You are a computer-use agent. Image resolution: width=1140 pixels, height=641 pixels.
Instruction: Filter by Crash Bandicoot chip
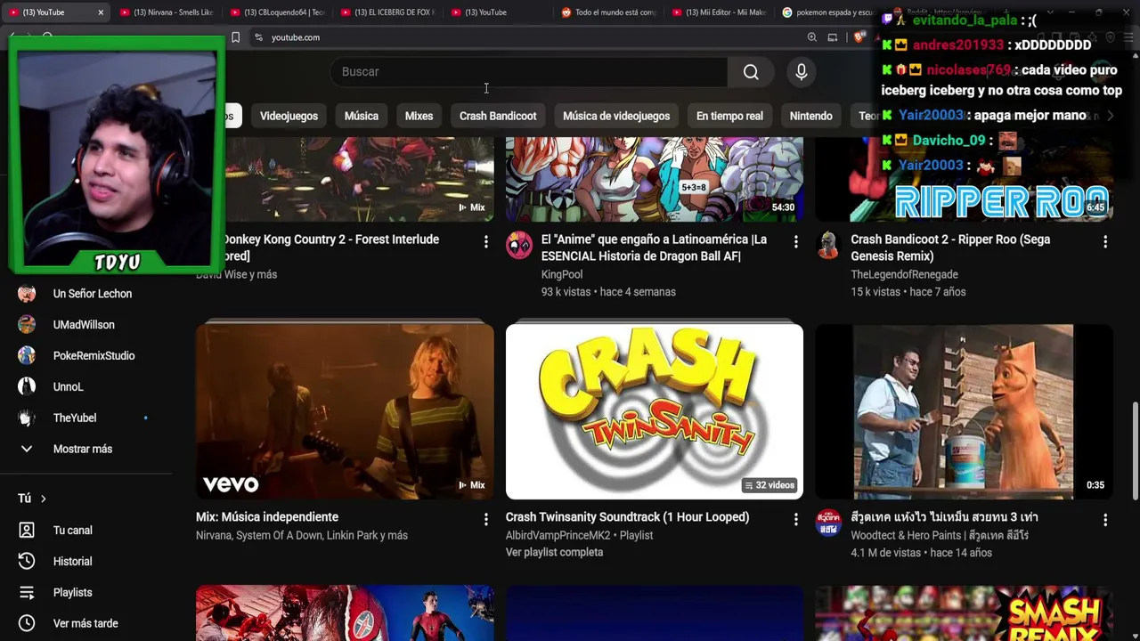point(498,116)
